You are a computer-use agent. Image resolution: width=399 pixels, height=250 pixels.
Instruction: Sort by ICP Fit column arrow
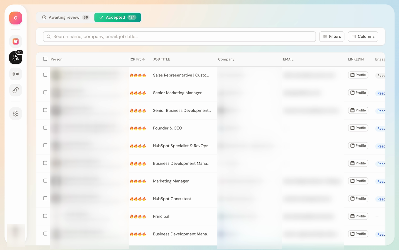point(143,59)
